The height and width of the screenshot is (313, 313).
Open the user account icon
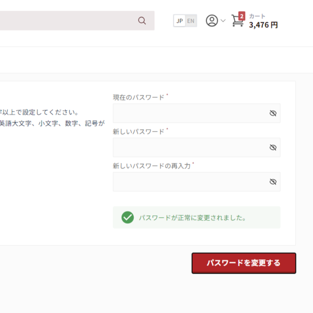click(212, 20)
